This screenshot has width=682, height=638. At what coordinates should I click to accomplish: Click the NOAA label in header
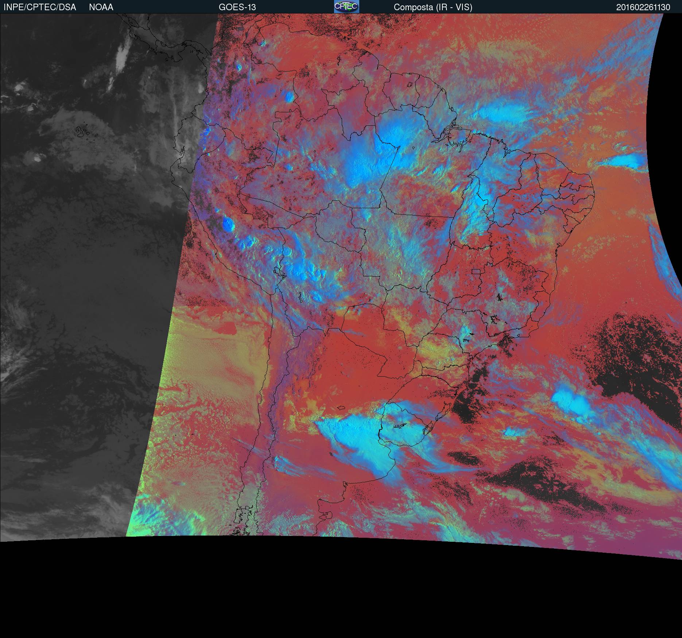(x=101, y=7)
